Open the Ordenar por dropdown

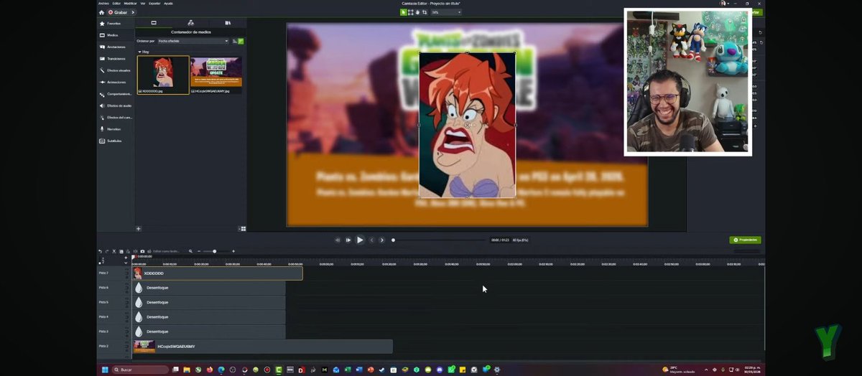(193, 41)
